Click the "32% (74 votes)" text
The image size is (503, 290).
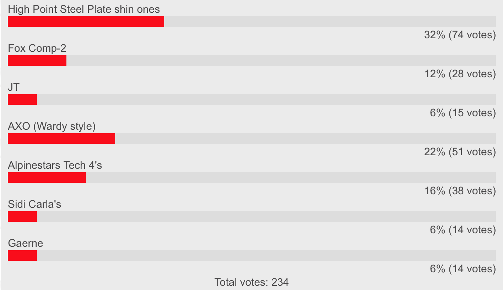coord(460,35)
